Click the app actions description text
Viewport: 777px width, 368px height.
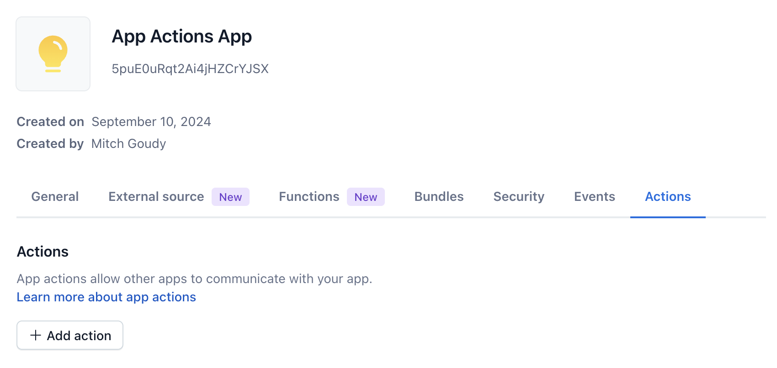[194, 279]
